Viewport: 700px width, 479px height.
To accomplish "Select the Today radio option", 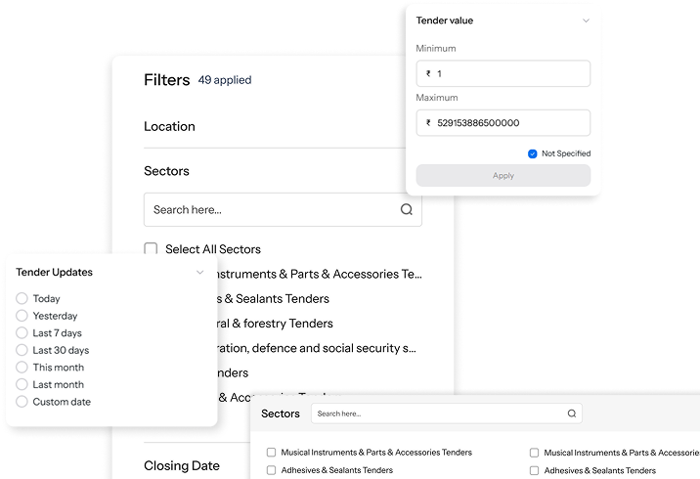I will pyautogui.click(x=22, y=298).
